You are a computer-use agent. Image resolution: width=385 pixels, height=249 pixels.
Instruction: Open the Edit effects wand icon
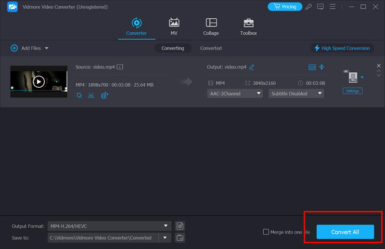(79, 95)
